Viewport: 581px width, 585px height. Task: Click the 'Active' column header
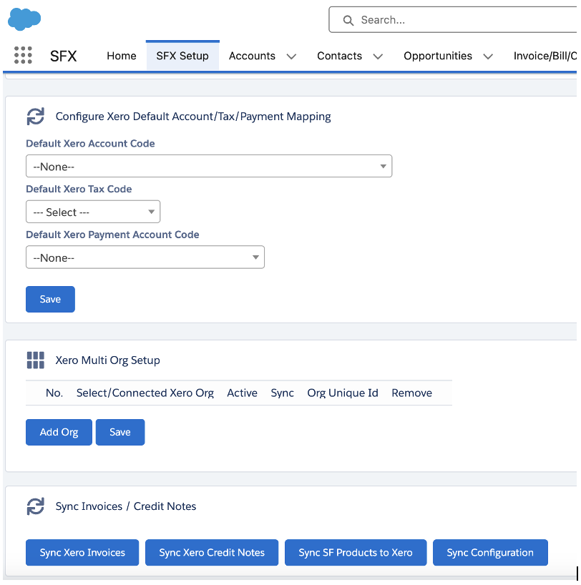click(243, 393)
